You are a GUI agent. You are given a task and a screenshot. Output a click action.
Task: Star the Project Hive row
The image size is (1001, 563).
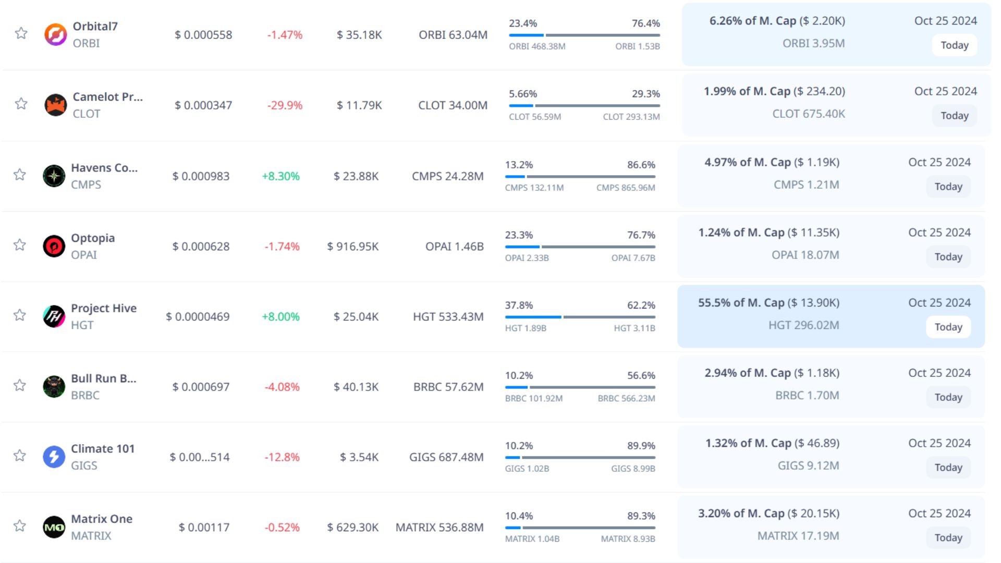point(20,315)
